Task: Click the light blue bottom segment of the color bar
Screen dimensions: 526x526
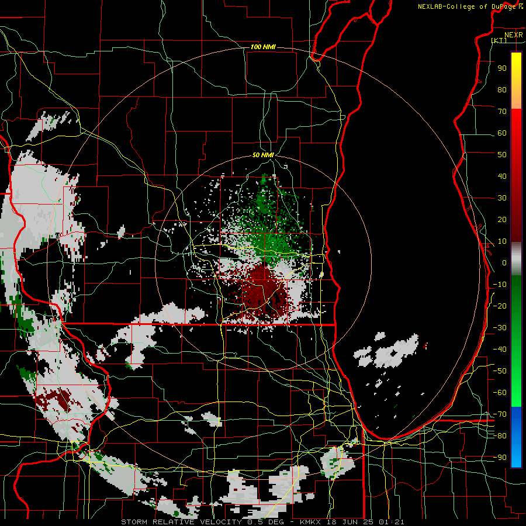Action: [x=516, y=457]
